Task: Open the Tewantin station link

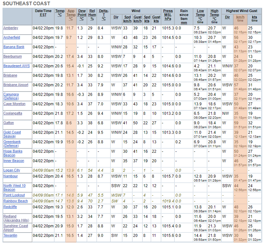Action: click(10, 235)
